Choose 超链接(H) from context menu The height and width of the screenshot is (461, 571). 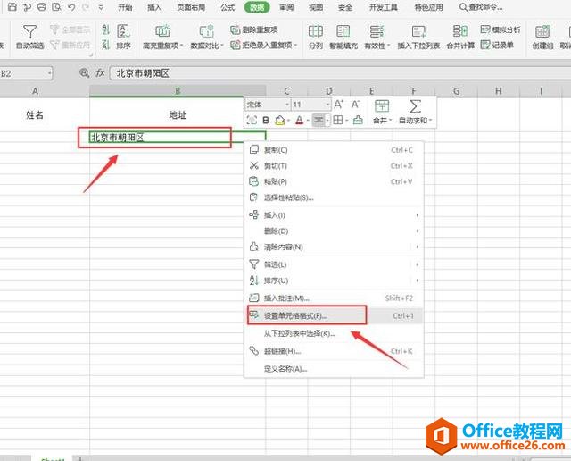pos(334,351)
